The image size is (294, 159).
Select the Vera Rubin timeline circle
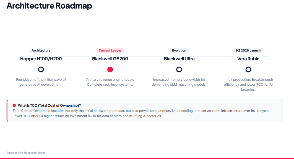click(x=248, y=69)
